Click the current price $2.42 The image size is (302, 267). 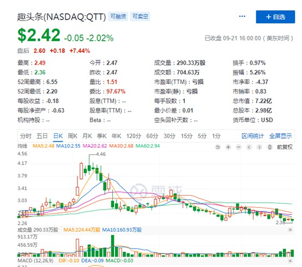click(x=39, y=35)
